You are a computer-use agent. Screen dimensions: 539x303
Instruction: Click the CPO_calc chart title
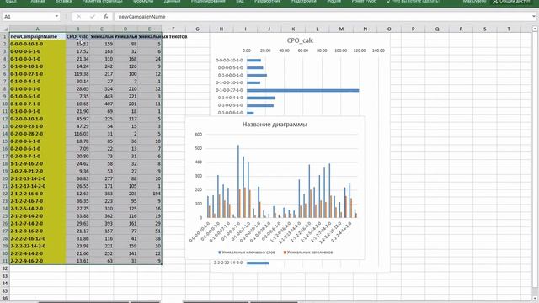[300, 40]
